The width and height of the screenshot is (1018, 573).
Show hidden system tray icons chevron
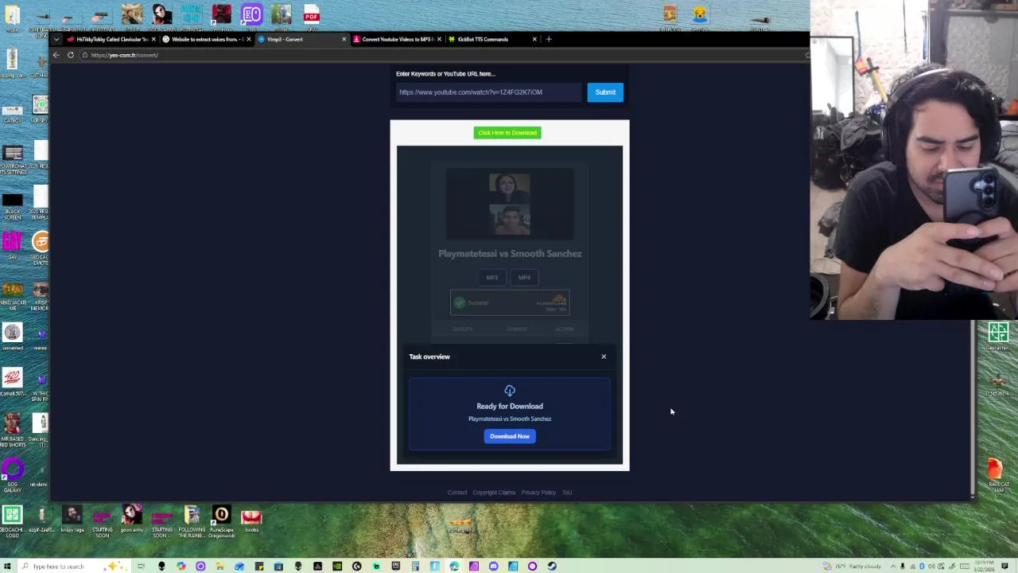[x=892, y=567]
